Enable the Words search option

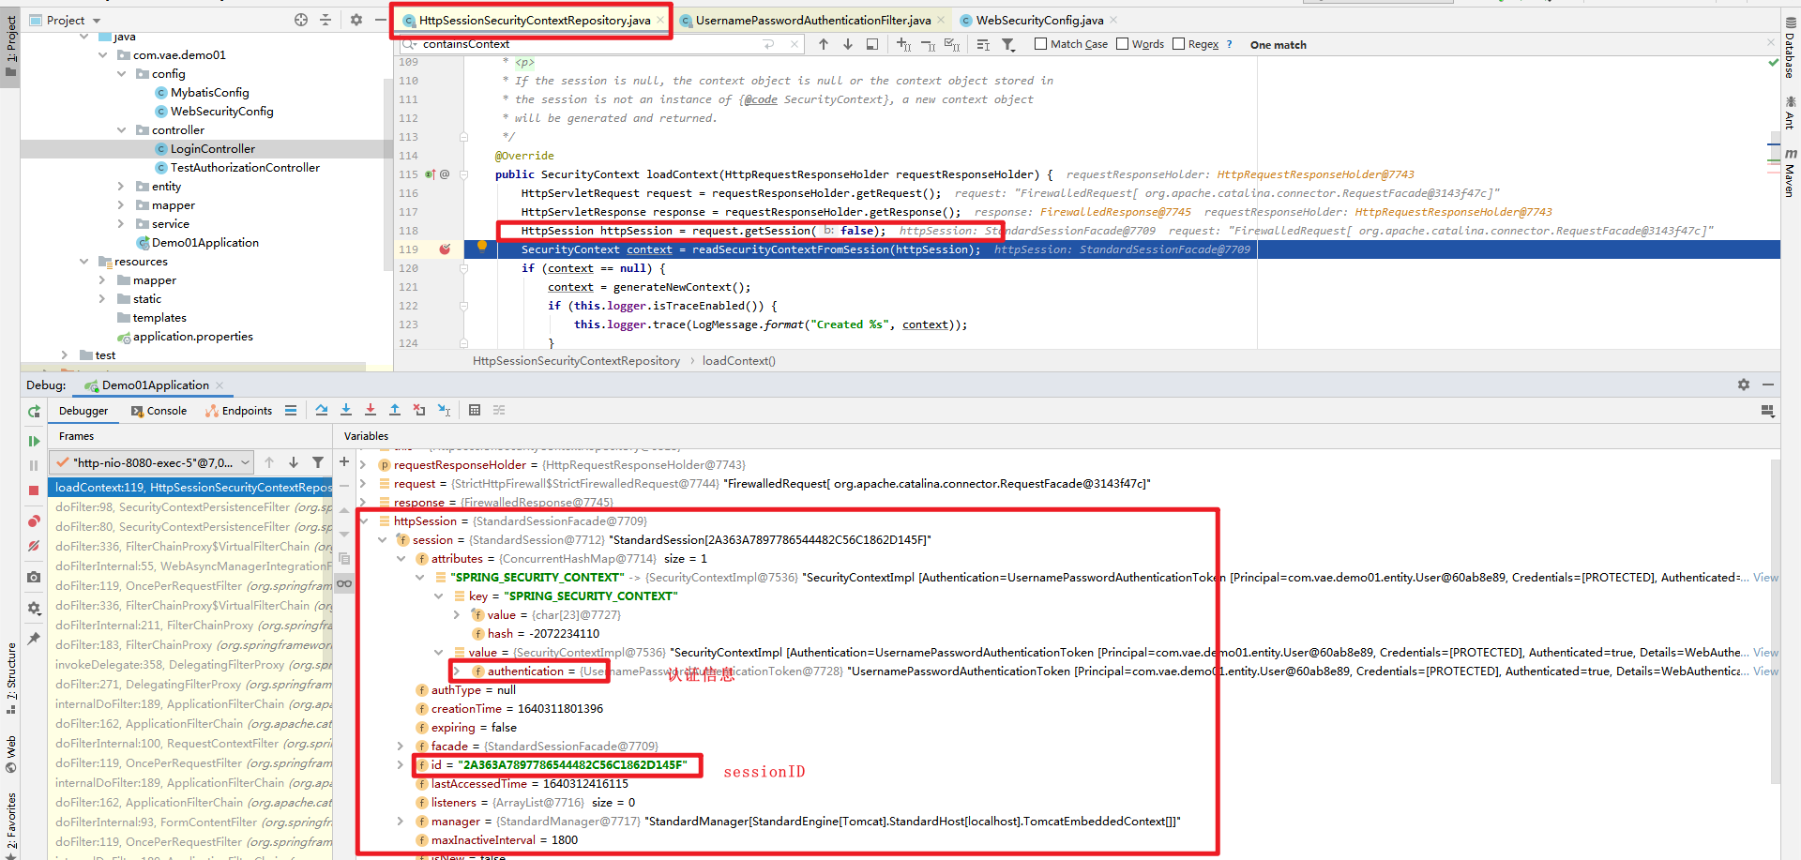click(1124, 43)
